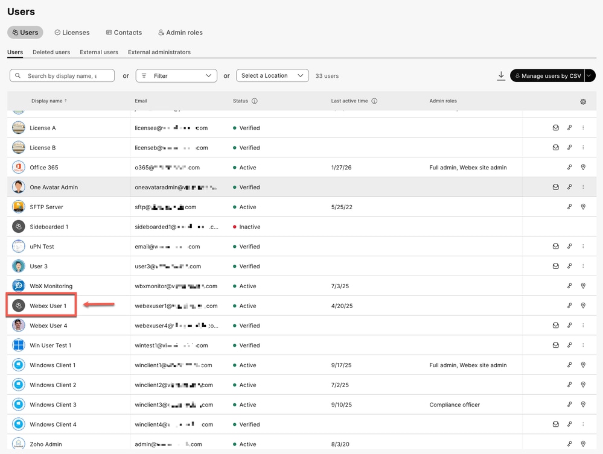Click Status column info icon
This screenshot has width=603, height=454.
(254, 101)
